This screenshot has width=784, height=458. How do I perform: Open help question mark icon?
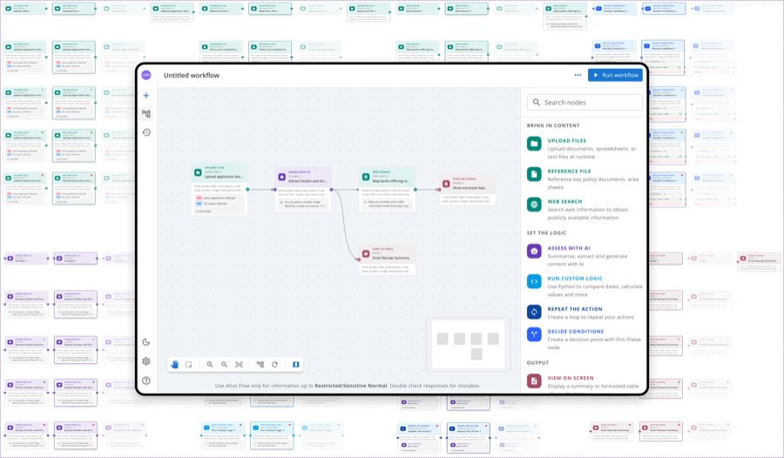click(146, 381)
